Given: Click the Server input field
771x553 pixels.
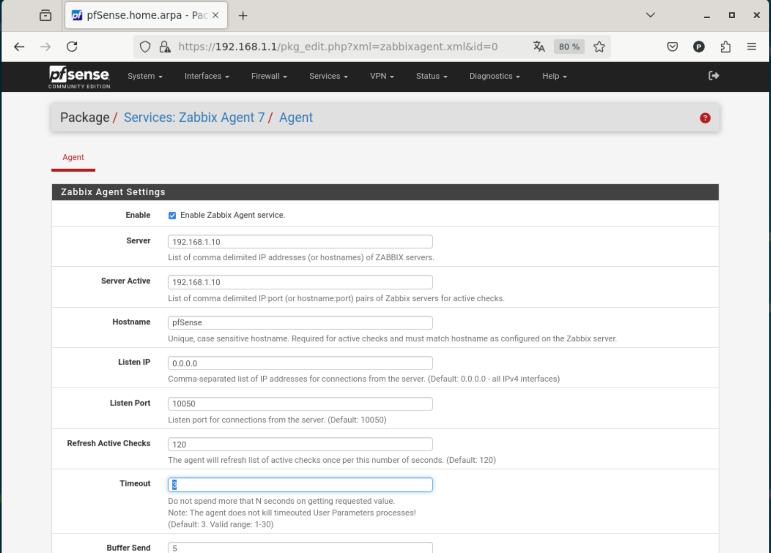Looking at the screenshot, I should [x=300, y=242].
